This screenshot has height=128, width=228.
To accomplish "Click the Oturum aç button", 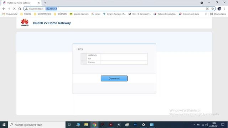I will point(114,79).
